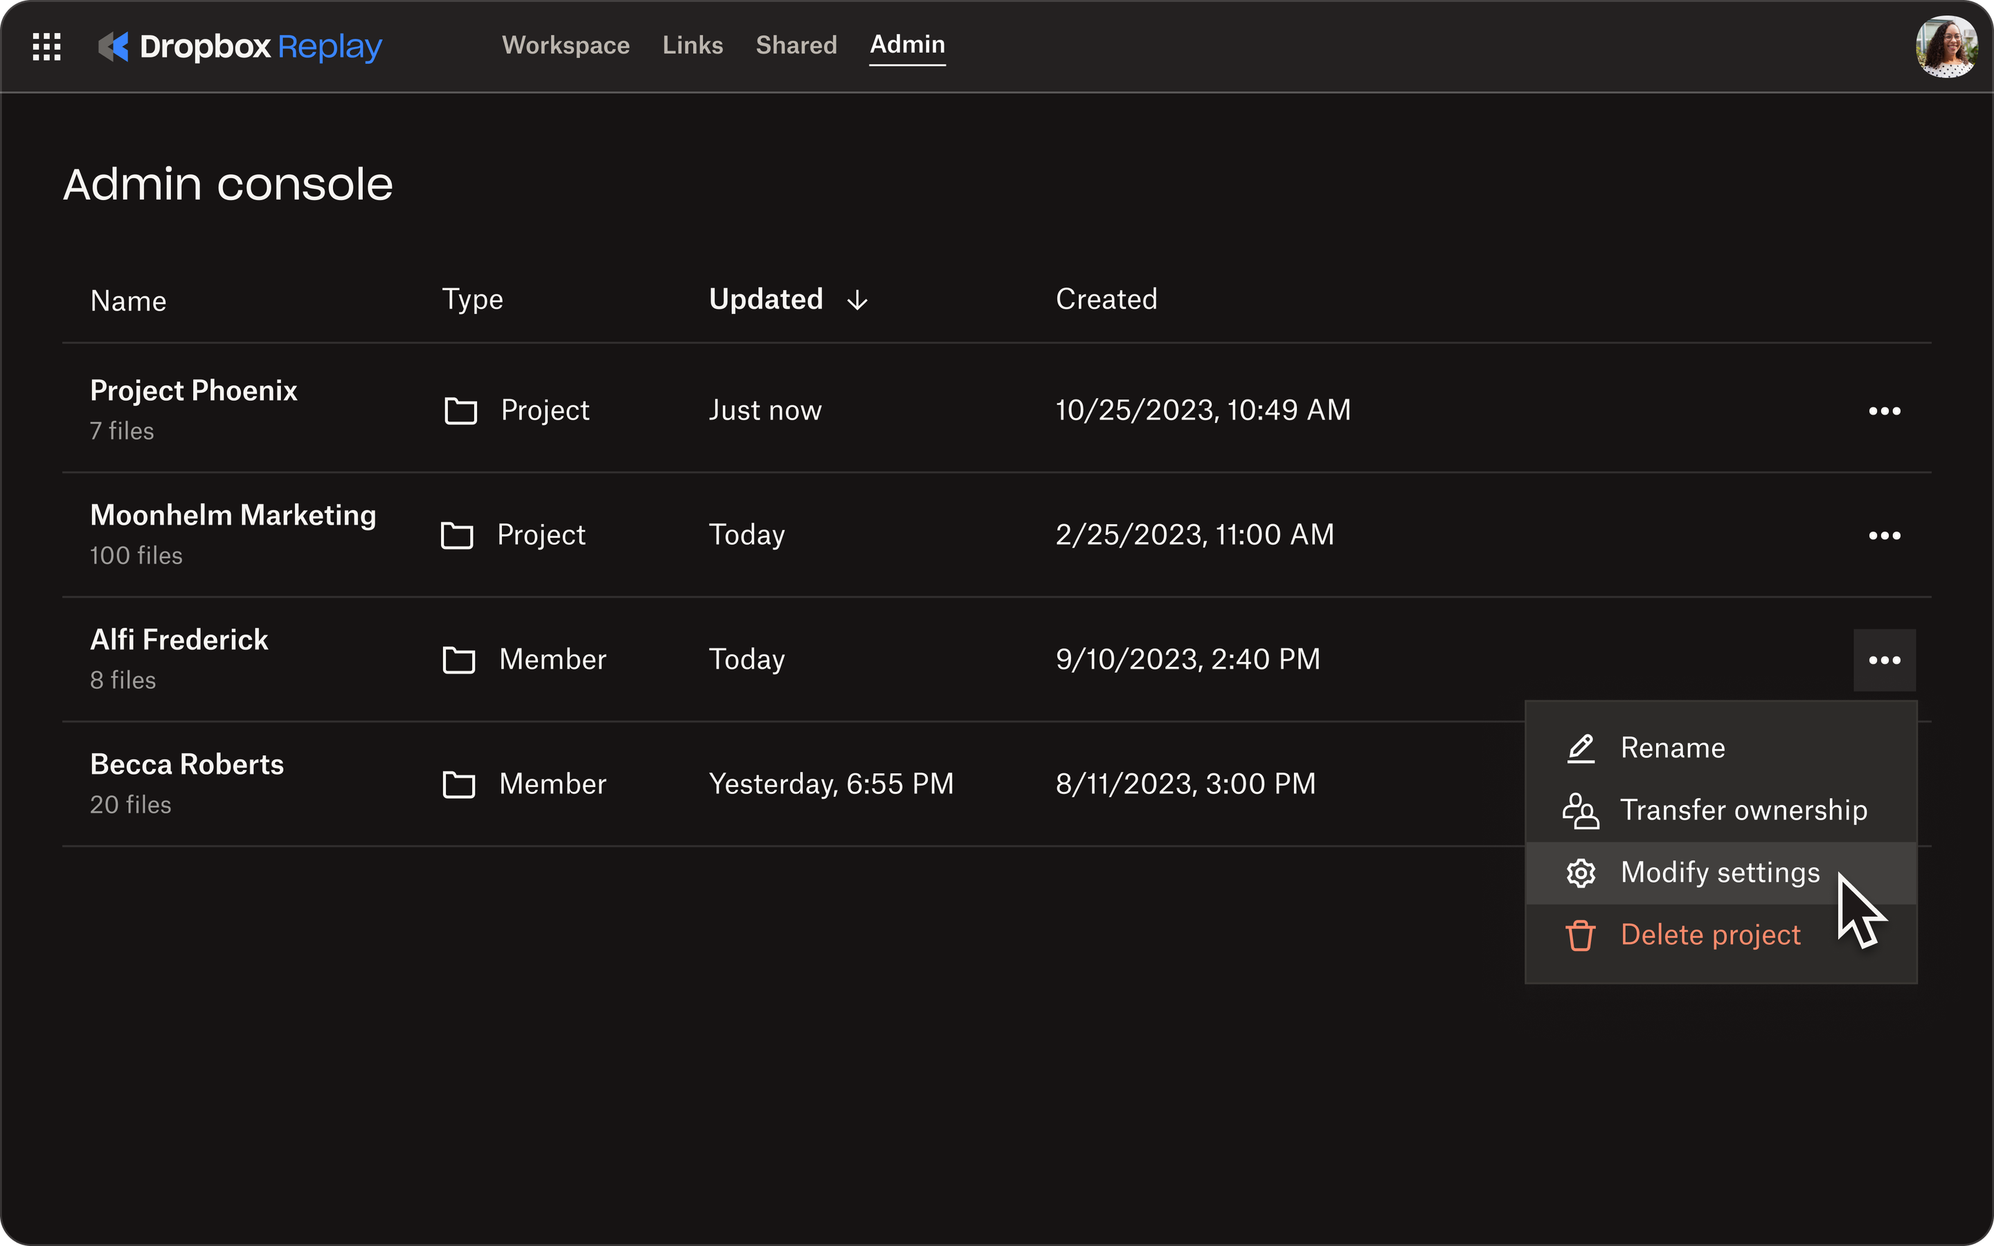This screenshot has width=1994, height=1246.
Task: Switch to the Workspace tab
Action: click(566, 45)
